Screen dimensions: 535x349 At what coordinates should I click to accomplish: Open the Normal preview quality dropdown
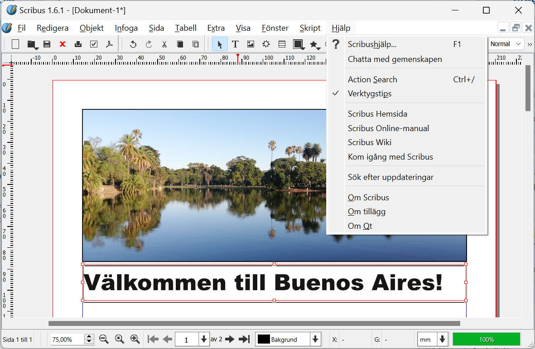click(x=506, y=44)
